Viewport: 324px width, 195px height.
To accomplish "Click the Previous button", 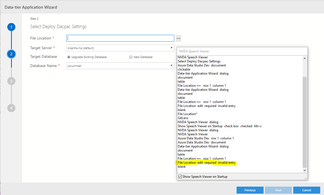I will pos(250,190).
